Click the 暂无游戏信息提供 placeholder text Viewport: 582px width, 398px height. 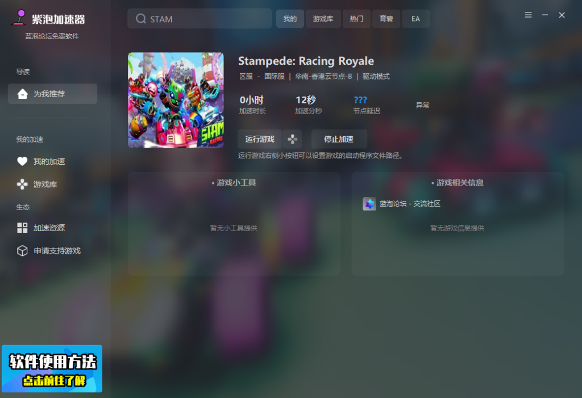(x=458, y=228)
